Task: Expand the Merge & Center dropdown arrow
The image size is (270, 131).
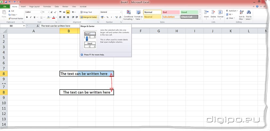Action: point(98,17)
